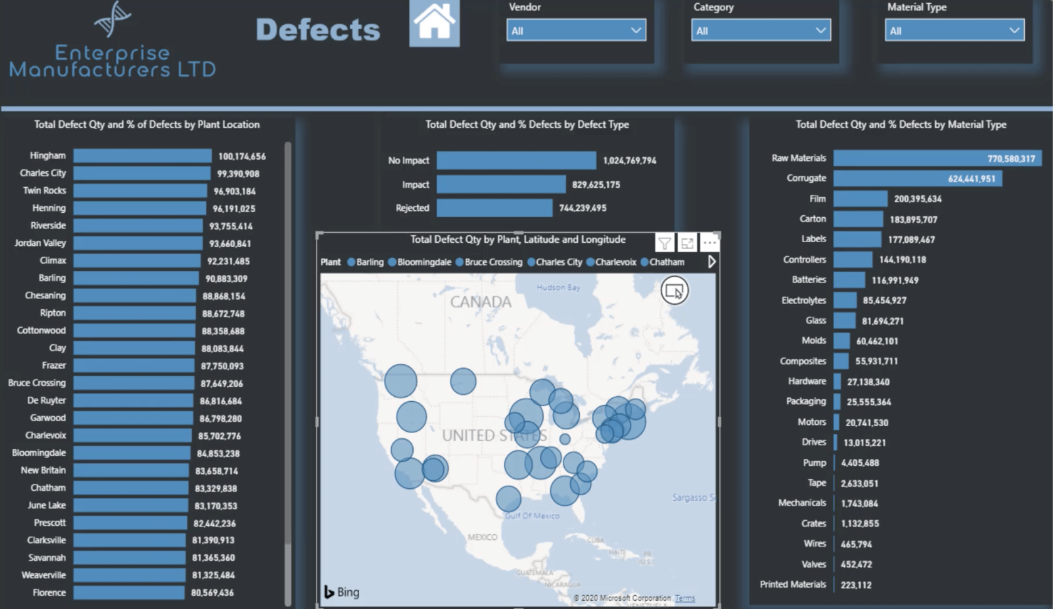This screenshot has width=1053, height=609.
Task: Select Charles City in the map legend
Action: coord(555,262)
